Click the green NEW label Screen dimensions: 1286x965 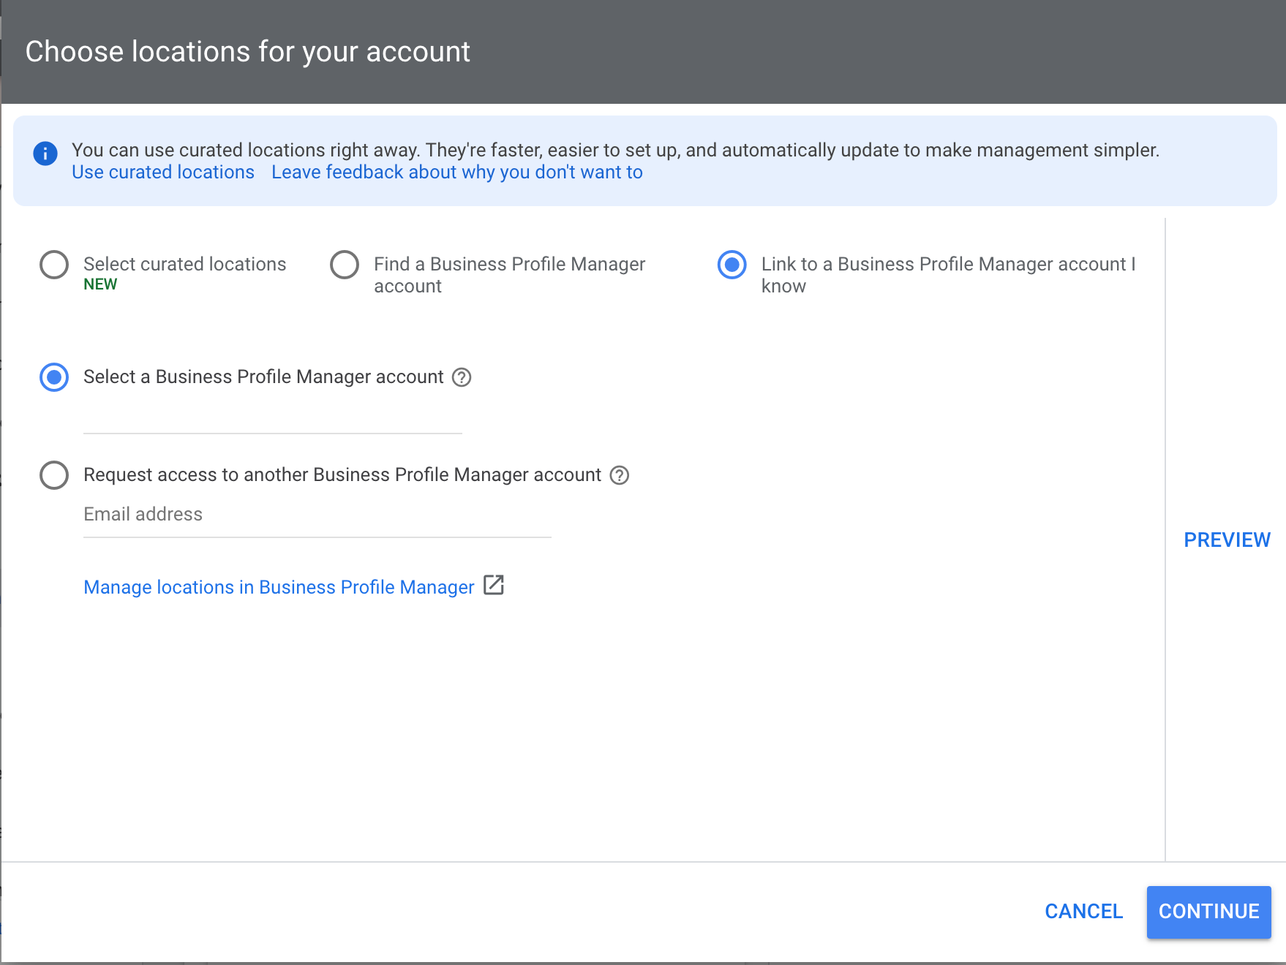pos(100,284)
